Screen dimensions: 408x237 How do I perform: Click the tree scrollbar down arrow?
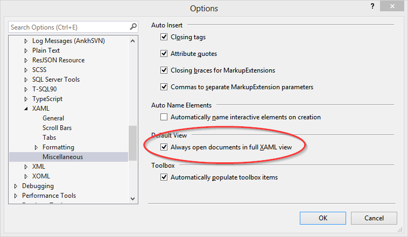(x=133, y=199)
